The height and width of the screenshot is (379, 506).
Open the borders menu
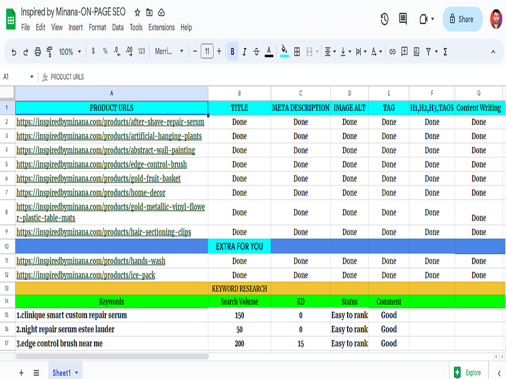coord(297,52)
